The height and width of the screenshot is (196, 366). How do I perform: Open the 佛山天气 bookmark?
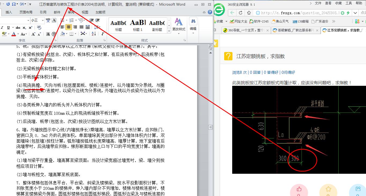[x=280, y=21]
